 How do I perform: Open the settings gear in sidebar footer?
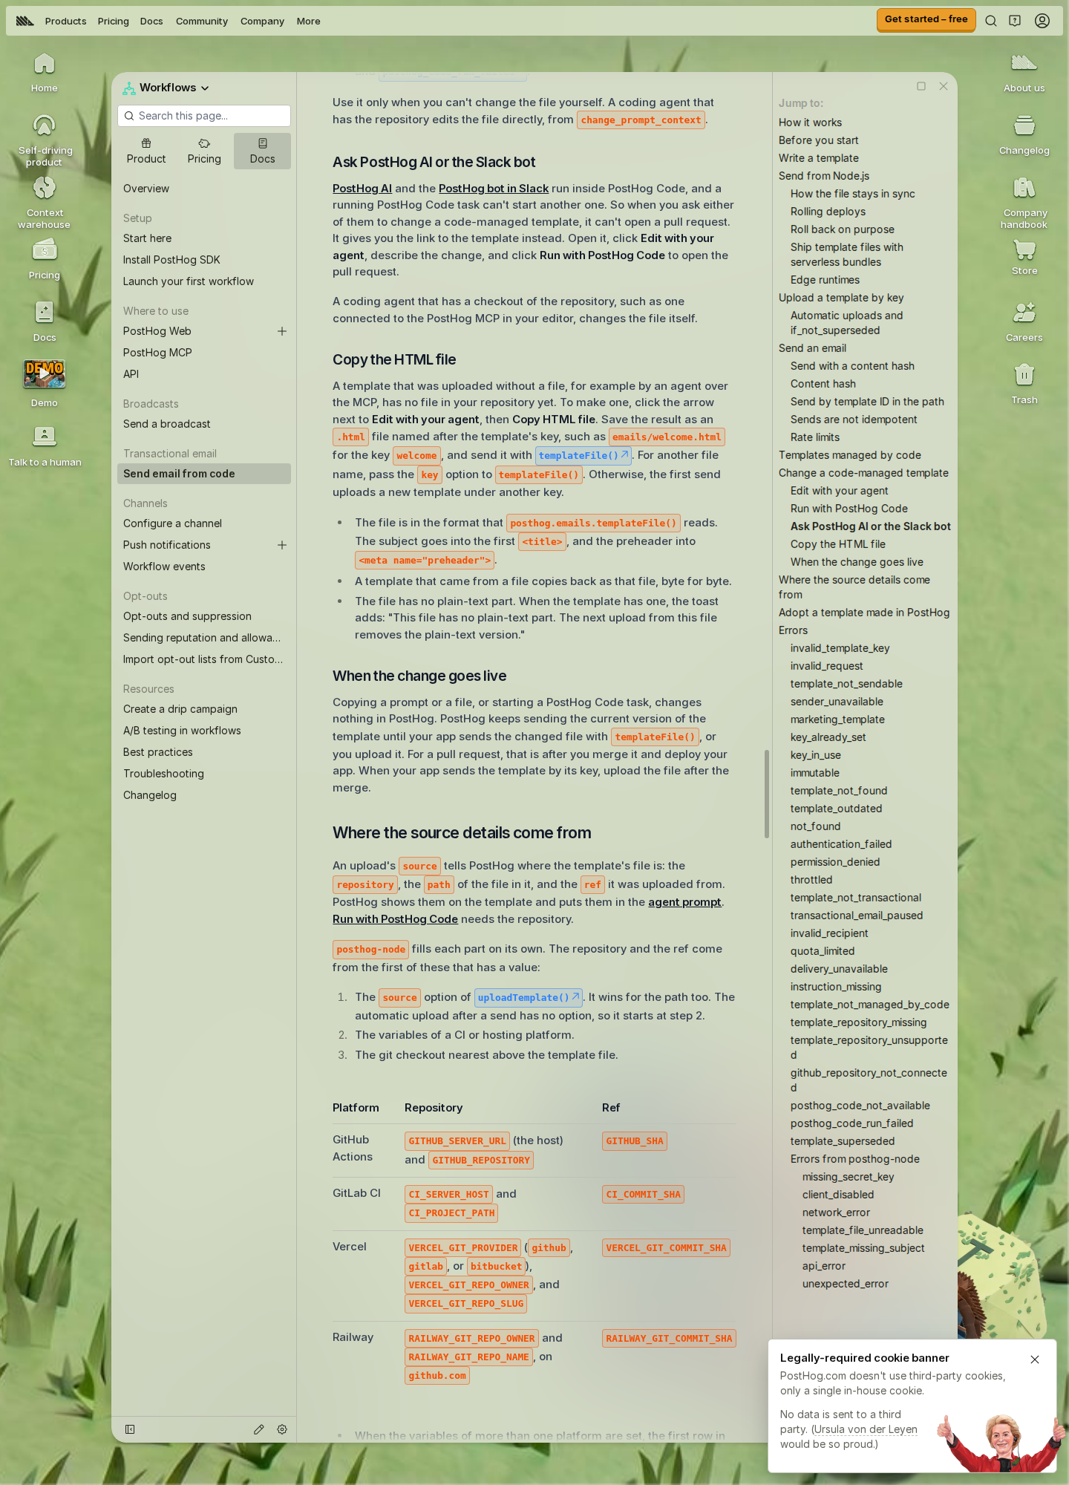(x=282, y=1429)
